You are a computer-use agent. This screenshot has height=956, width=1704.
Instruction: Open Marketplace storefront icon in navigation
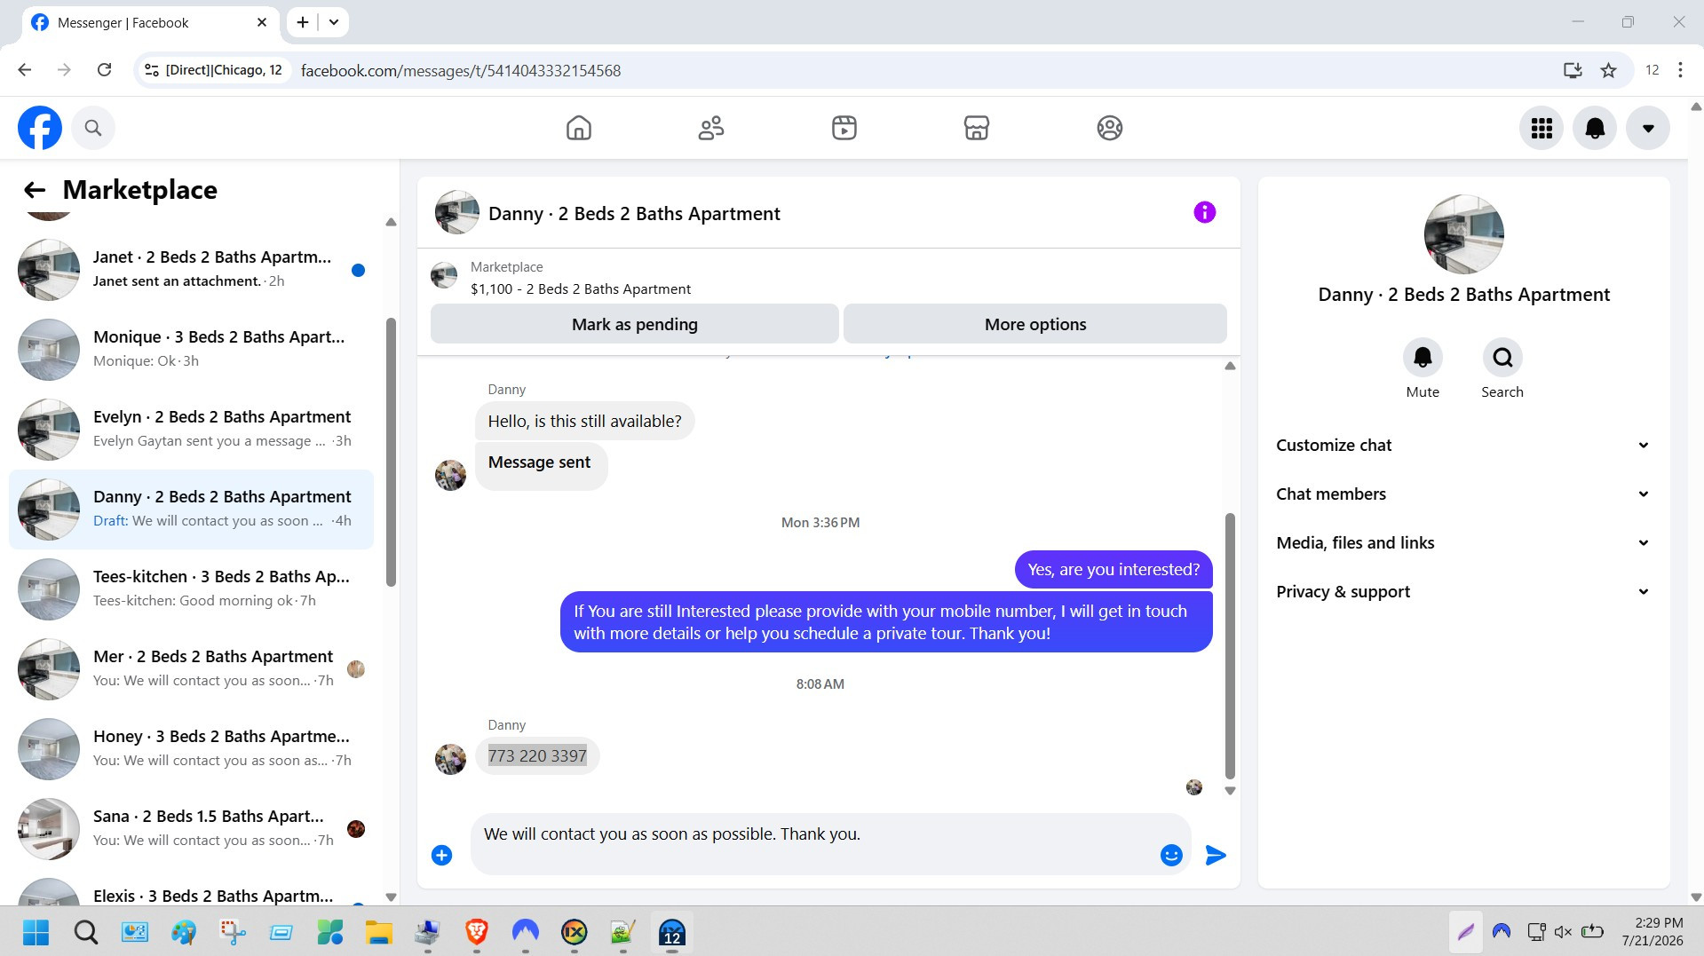(977, 128)
